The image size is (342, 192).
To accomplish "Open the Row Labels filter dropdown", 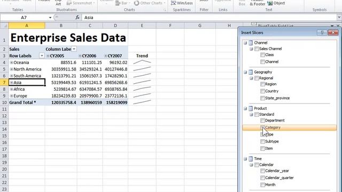I will point(42,55).
